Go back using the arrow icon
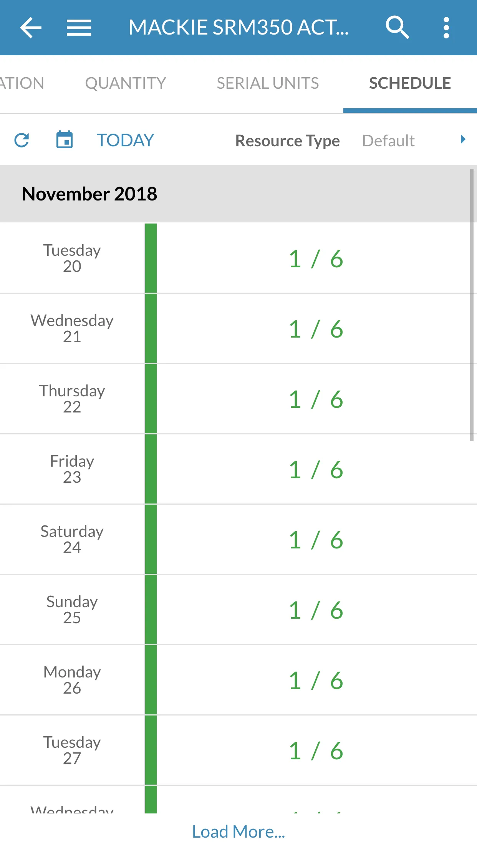The height and width of the screenshot is (848, 477). tap(31, 28)
